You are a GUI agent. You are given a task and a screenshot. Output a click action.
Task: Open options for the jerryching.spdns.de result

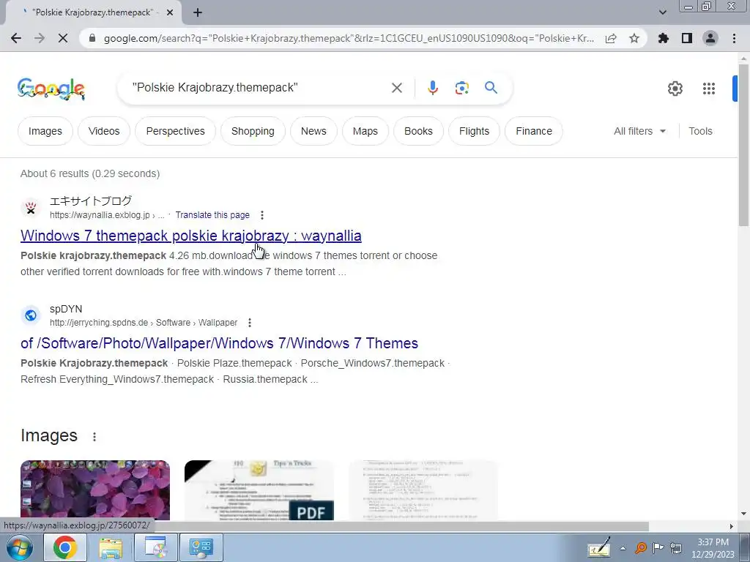coord(249,323)
